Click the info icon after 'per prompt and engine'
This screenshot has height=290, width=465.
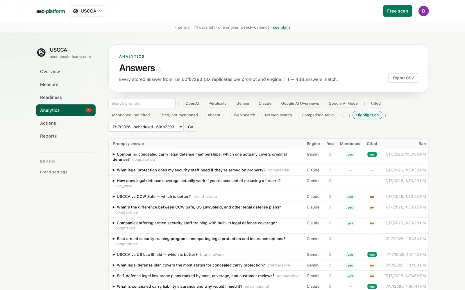[285, 80]
